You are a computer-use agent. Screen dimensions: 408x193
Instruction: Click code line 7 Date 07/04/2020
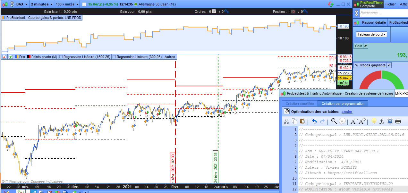(x=320, y=156)
